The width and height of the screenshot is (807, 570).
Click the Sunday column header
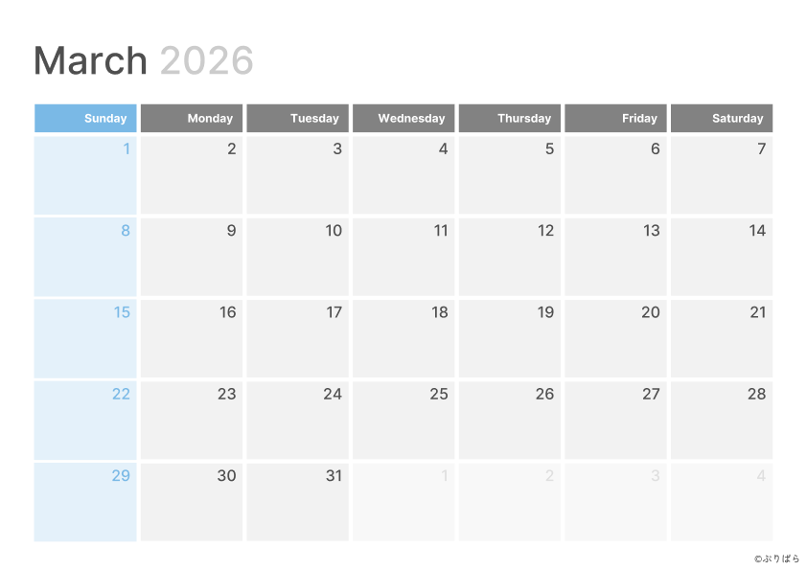click(x=85, y=118)
